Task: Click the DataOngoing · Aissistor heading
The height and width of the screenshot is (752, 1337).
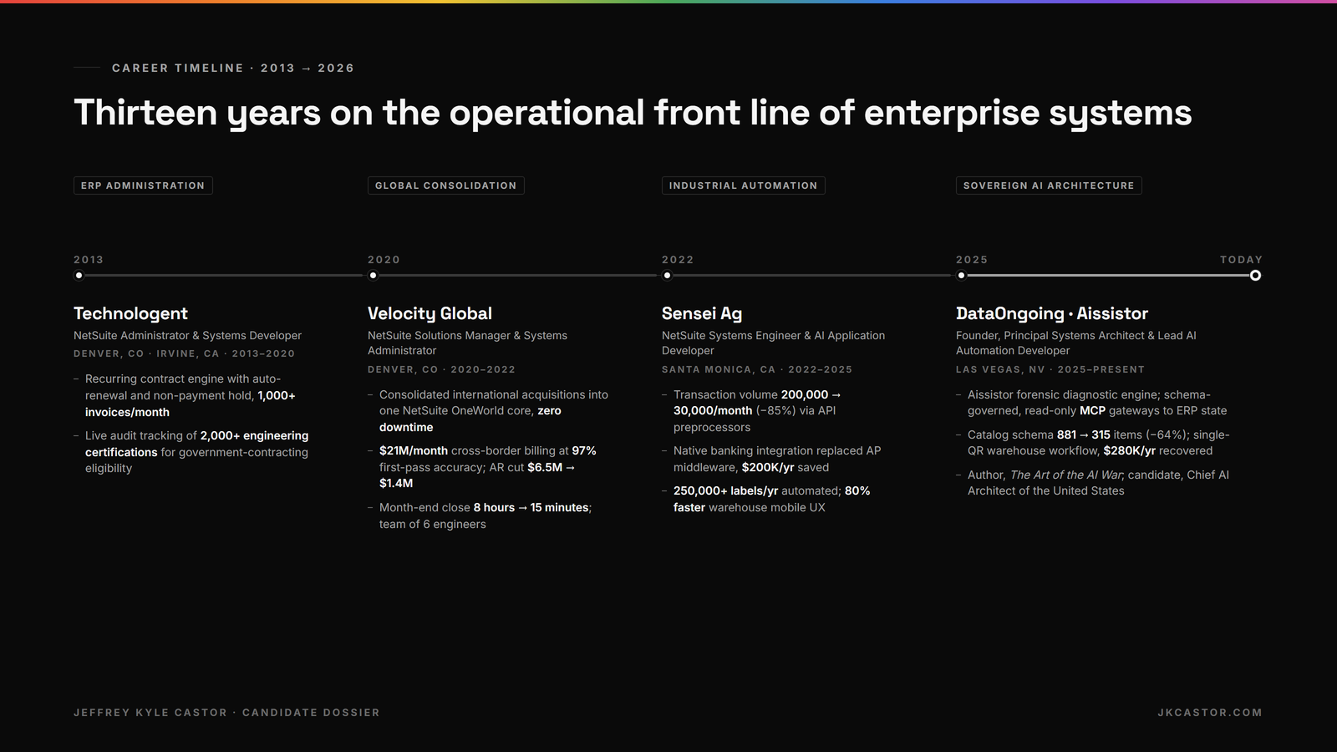Action: pyautogui.click(x=1052, y=313)
